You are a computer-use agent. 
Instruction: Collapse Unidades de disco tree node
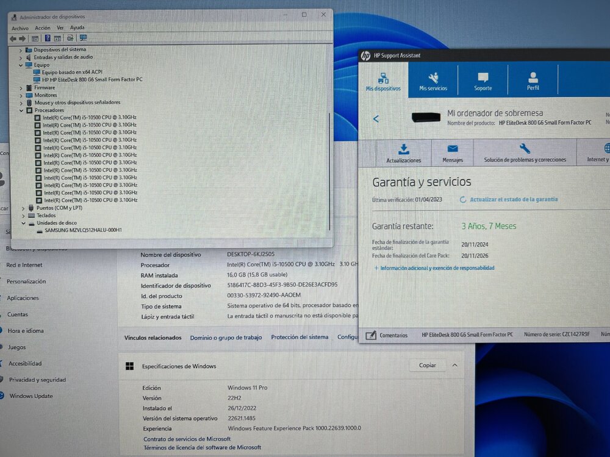coord(23,224)
